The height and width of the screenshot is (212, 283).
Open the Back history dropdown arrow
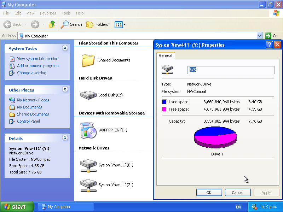(x=25, y=24)
